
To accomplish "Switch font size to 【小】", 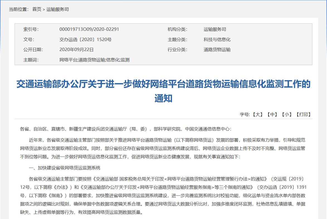I will coord(287,114).
